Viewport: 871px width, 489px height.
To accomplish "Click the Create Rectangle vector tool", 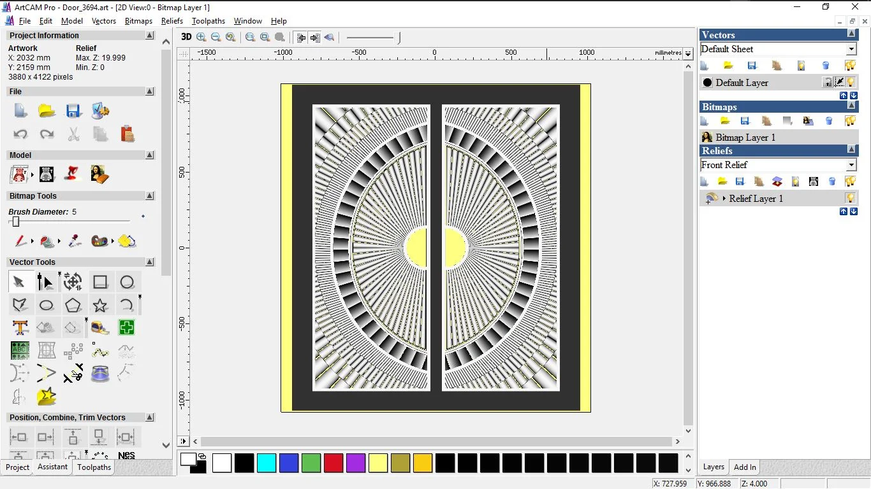I will point(100,282).
